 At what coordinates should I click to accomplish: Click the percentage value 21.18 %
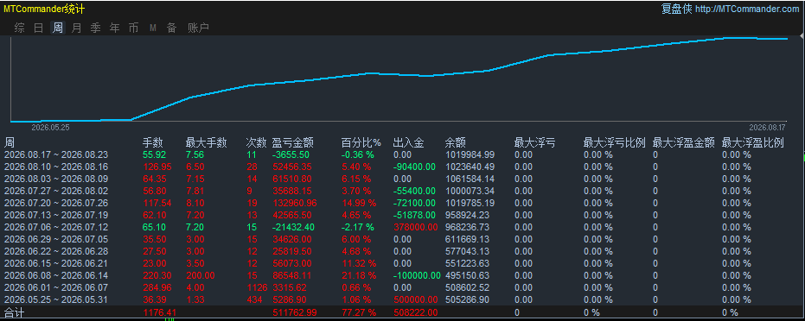click(x=359, y=275)
